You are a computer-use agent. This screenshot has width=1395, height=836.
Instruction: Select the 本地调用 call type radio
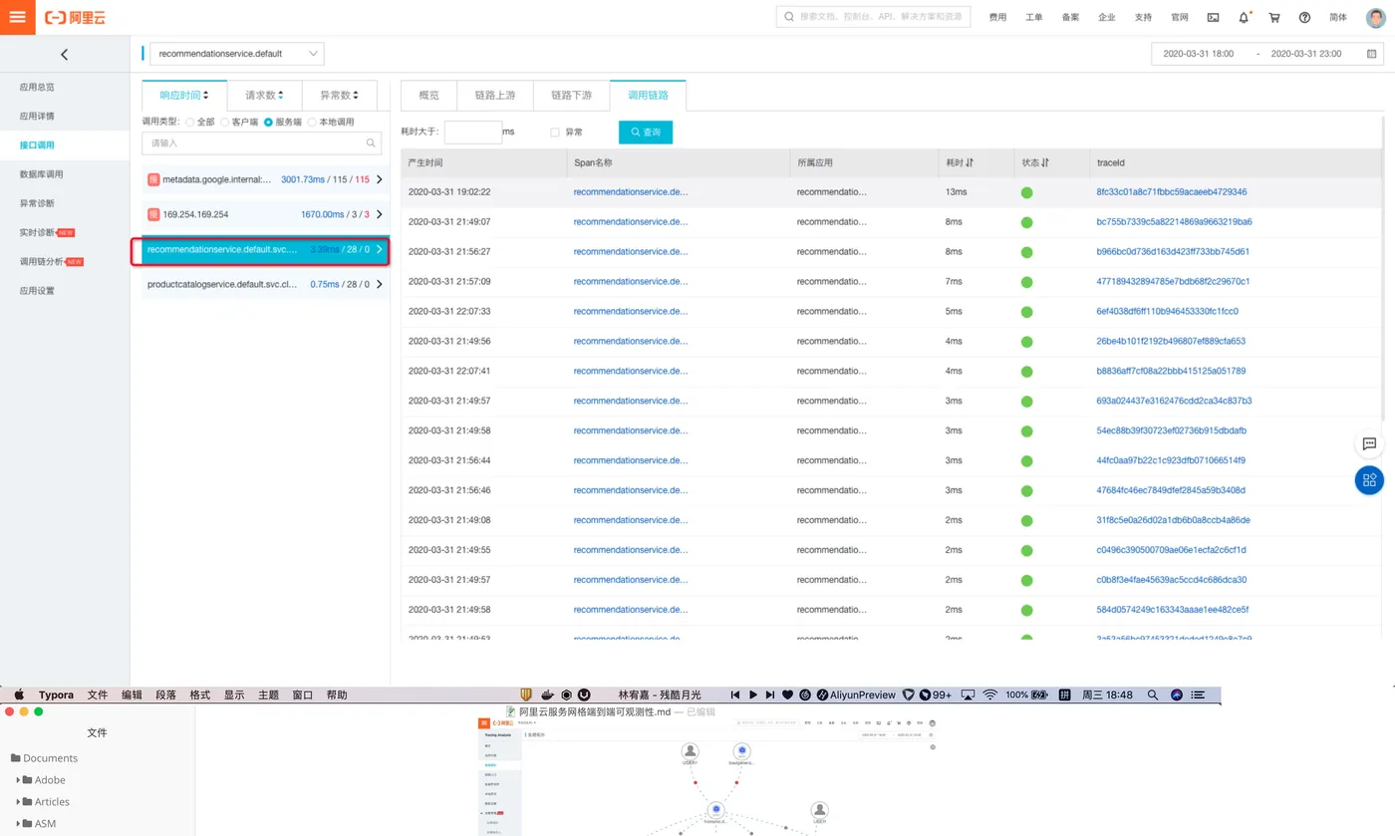coord(312,122)
